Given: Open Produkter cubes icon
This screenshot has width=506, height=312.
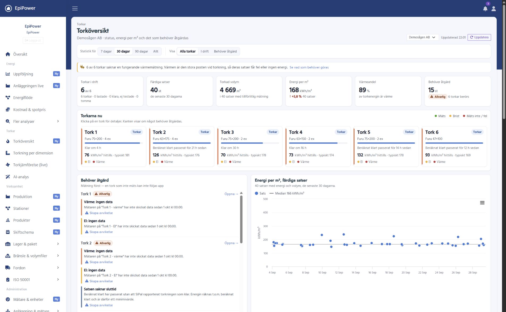Looking at the screenshot, I should [x=8, y=220].
